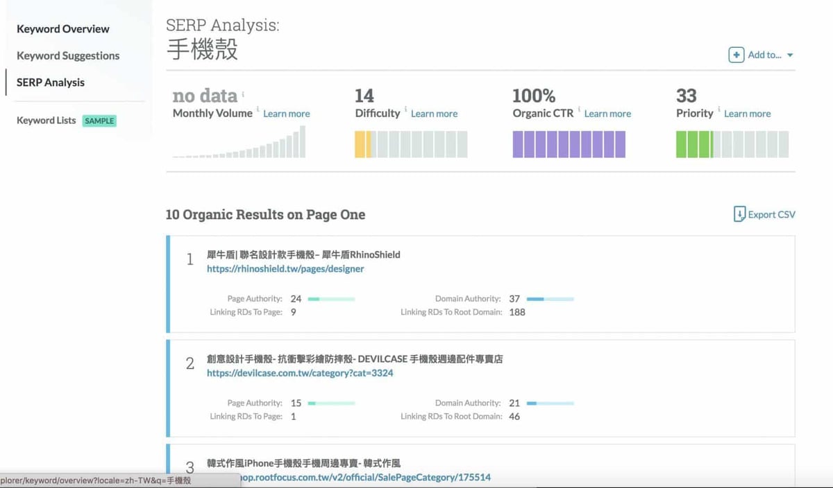833x488 pixels.
Task: Open the RhinoShield designer page link
Action: pos(284,269)
